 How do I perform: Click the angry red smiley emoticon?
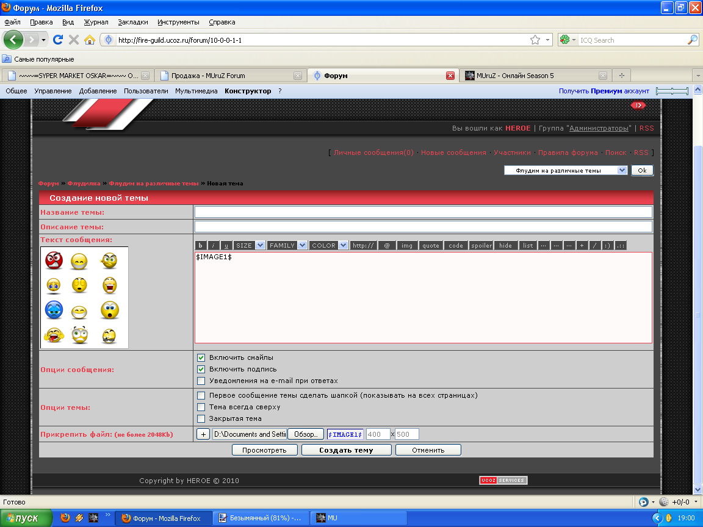tap(54, 260)
